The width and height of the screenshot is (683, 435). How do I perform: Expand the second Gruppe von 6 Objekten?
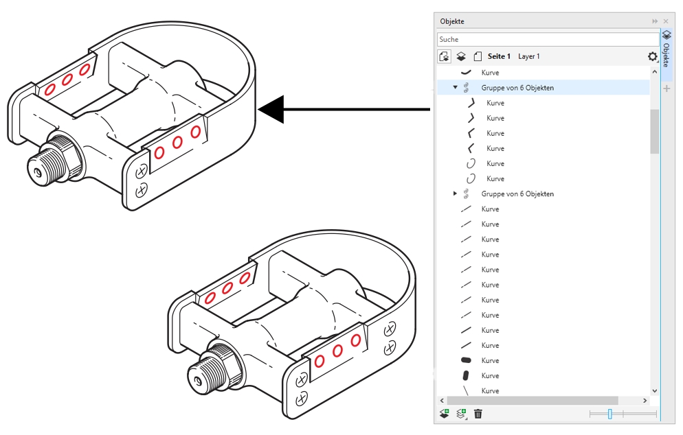pyautogui.click(x=455, y=193)
